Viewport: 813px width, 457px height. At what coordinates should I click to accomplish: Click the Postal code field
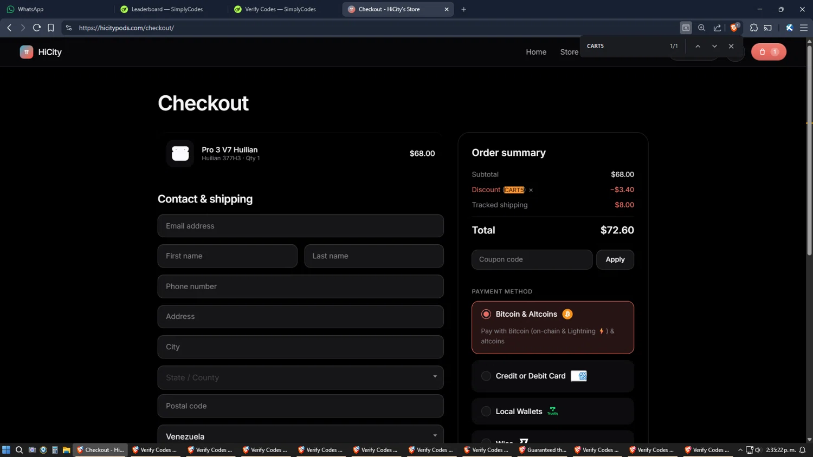click(301, 406)
